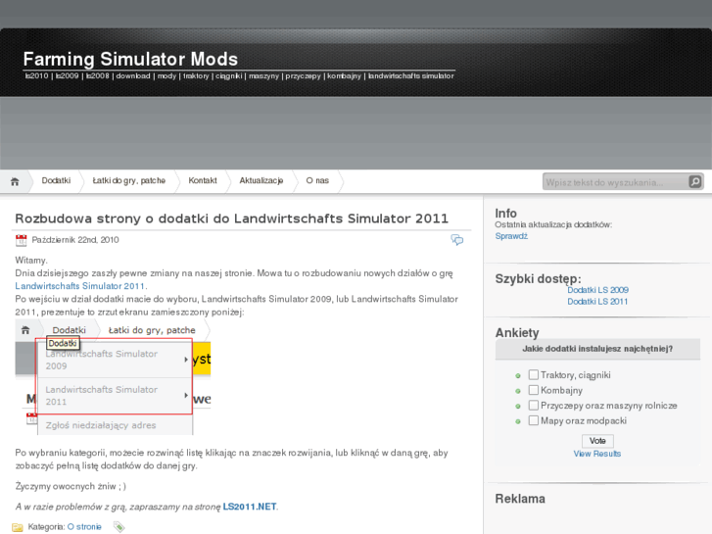Follow the Landwirtschafts Simulator 2011 text link
This screenshot has height=534, width=712.
(80, 286)
